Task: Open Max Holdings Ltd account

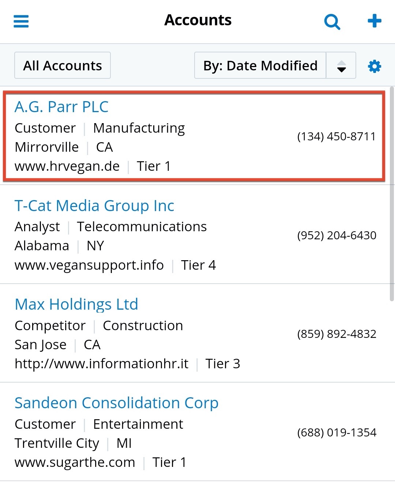Action: [76, 304]
